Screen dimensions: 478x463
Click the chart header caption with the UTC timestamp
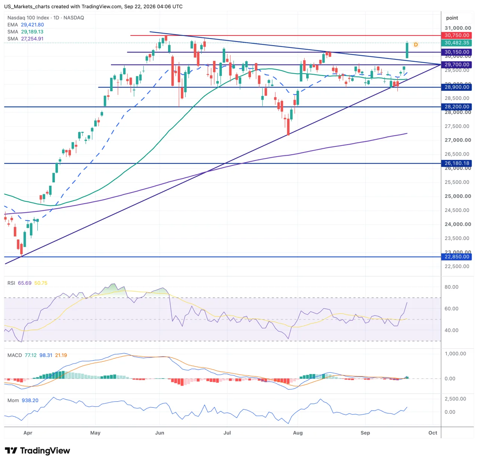point(93,7)
